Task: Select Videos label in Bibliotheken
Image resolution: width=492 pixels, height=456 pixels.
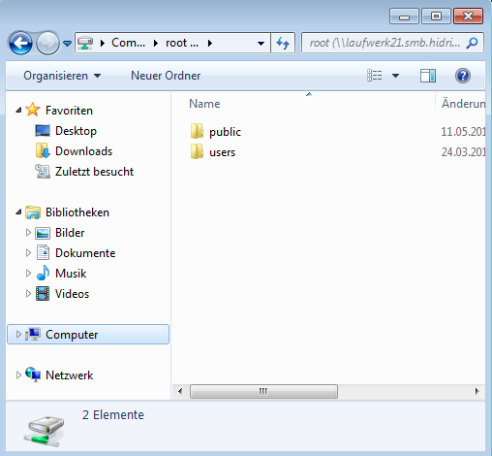Action: tap(72, 294)
